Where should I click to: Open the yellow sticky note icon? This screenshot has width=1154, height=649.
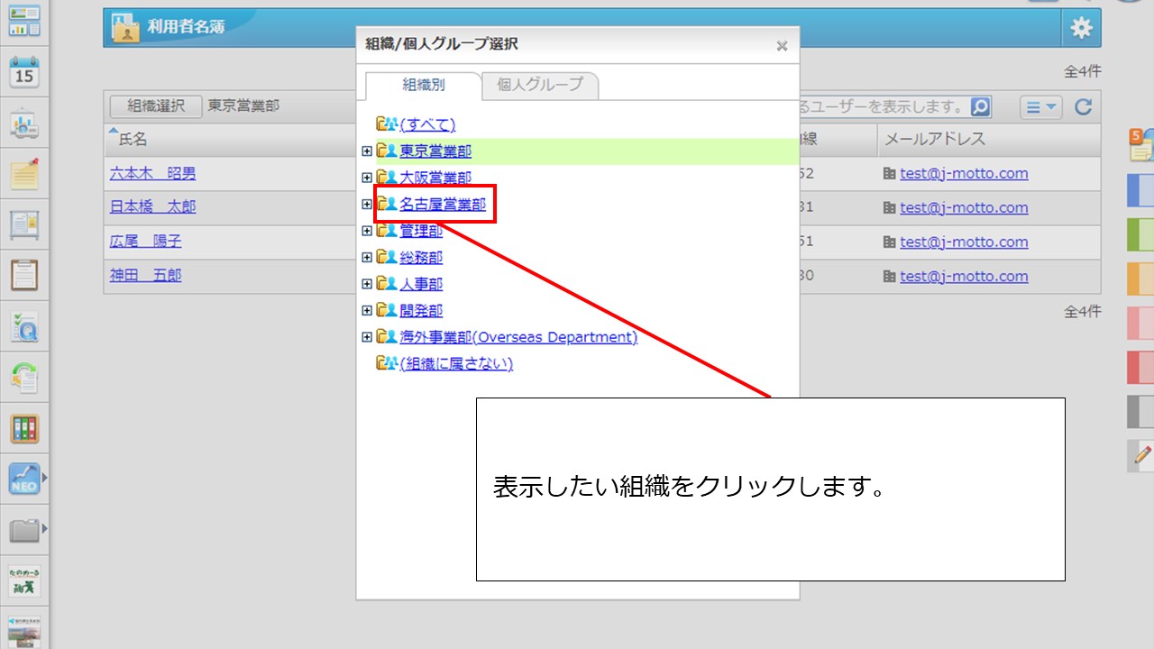point(24,173)
